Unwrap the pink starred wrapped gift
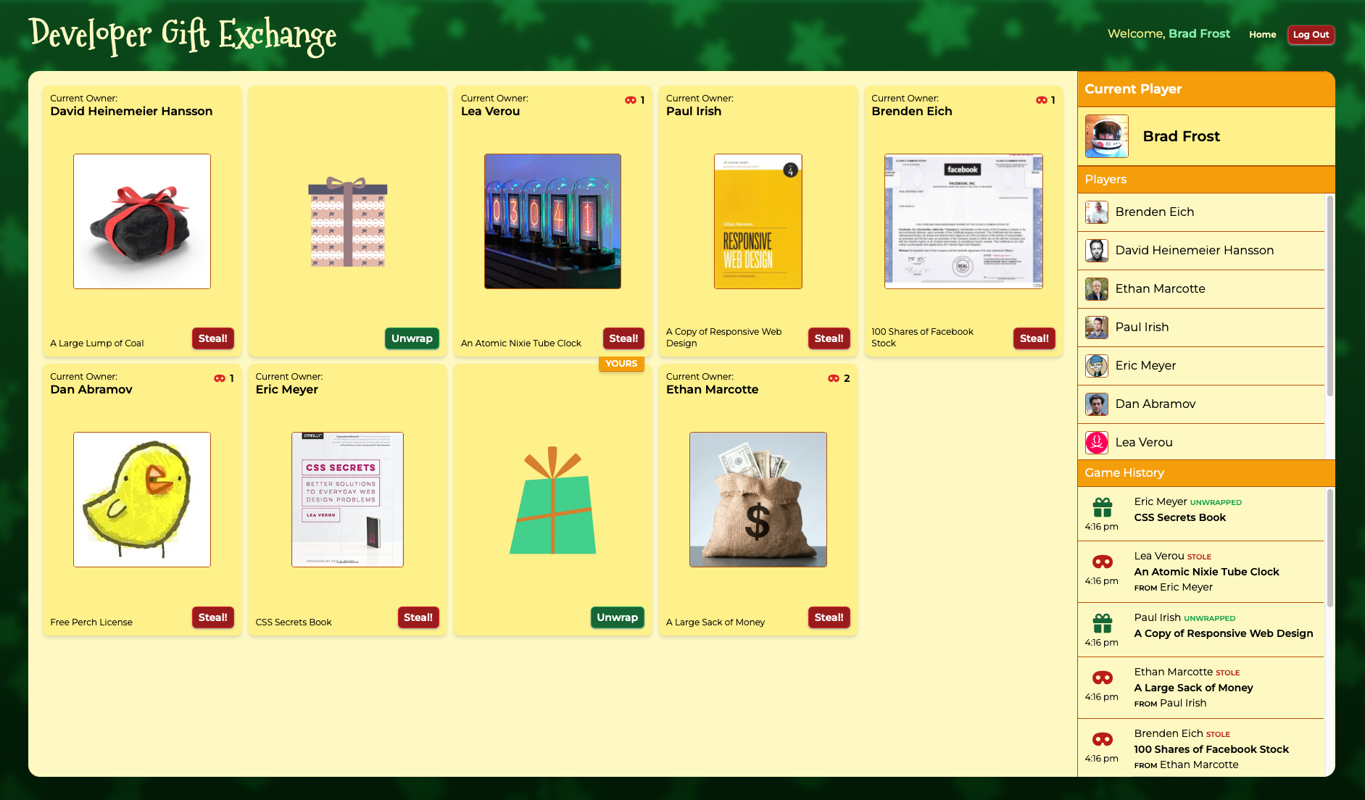 [411, 338]
